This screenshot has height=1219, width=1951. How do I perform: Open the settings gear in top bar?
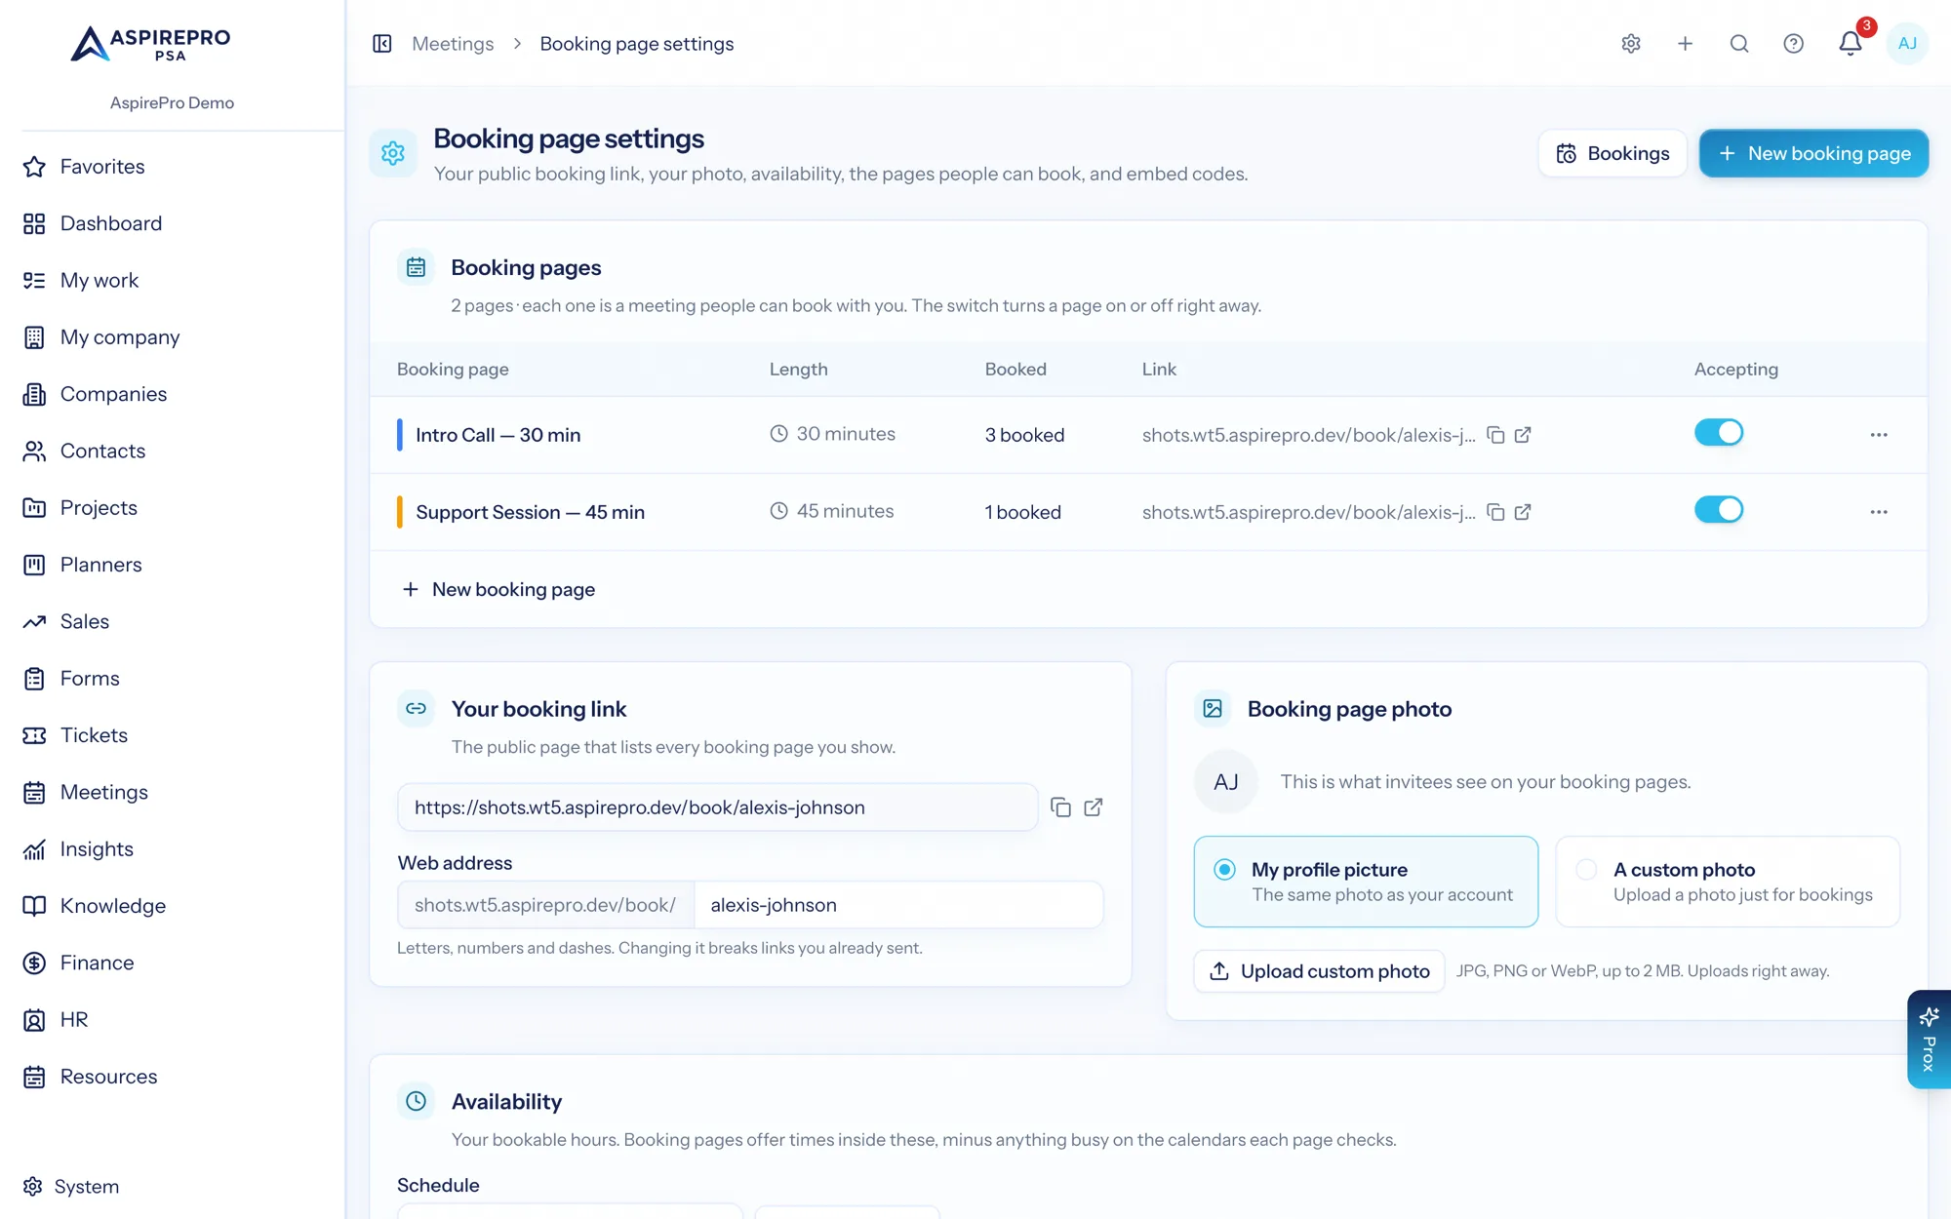tap(1631, 44)
